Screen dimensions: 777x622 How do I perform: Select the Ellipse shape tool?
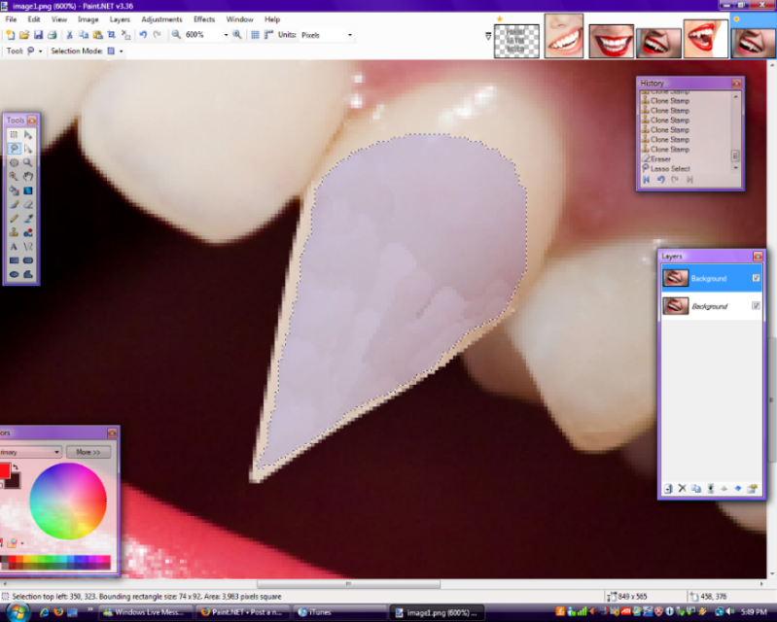[x=14, y=274]
